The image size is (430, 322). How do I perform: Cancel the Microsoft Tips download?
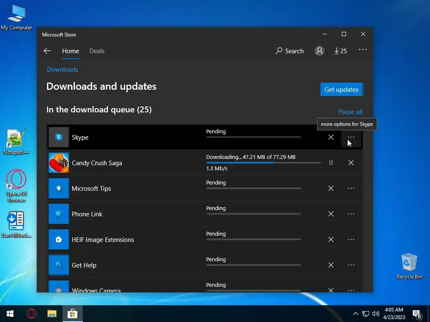pos(331,188)
